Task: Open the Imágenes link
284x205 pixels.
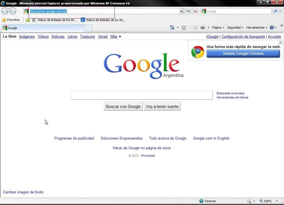Action: click(27, 36)
